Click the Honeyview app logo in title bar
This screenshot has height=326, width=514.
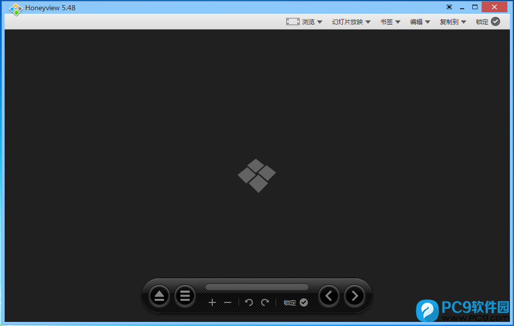[15, 9]
